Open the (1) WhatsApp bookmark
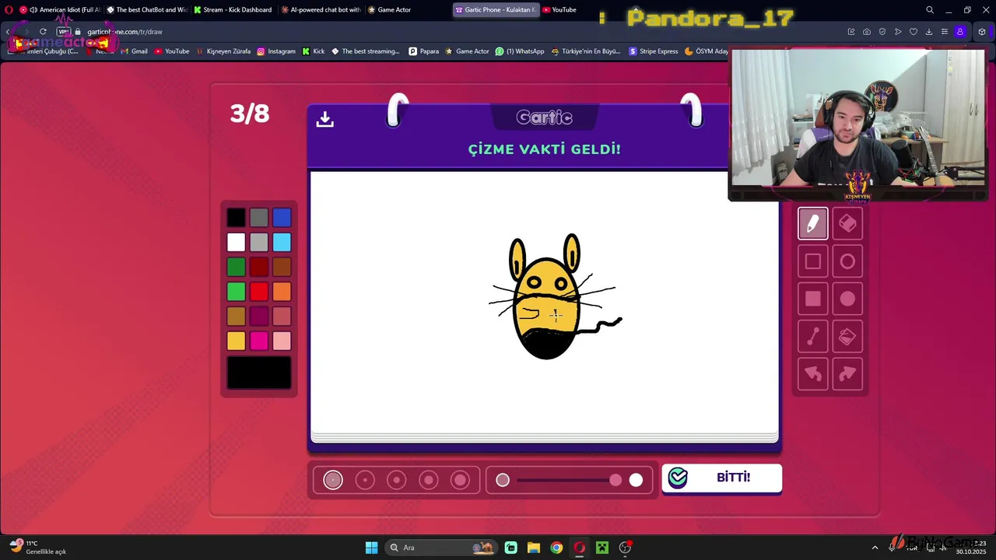 520,51
